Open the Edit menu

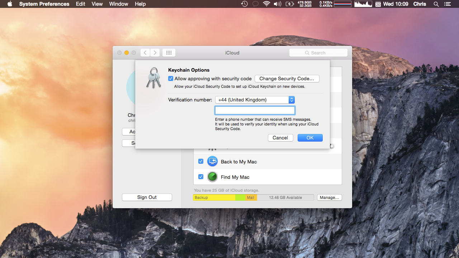coord(81,4)
